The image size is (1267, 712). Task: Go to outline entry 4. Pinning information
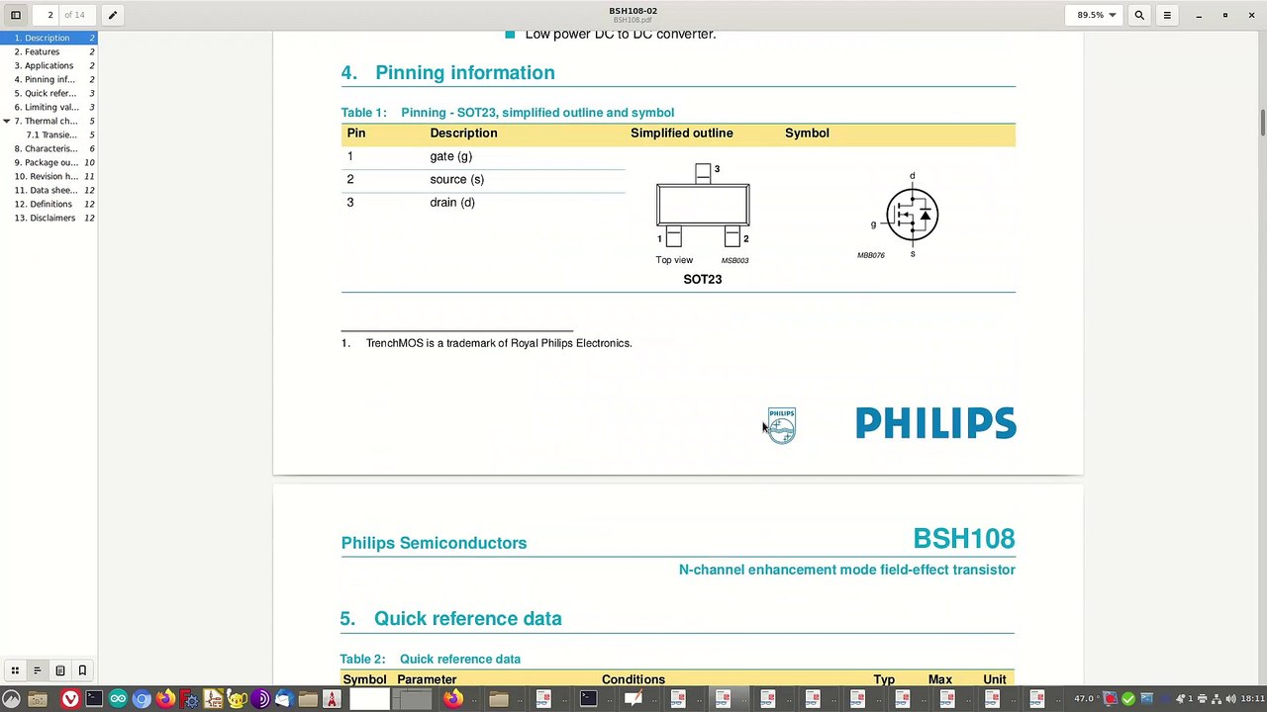coord(49,79)
